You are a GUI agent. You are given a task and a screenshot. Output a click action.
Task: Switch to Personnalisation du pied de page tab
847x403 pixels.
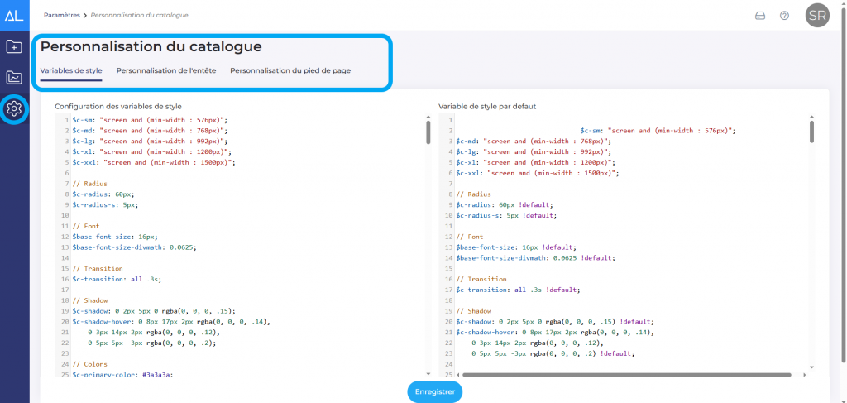(290, 70)
